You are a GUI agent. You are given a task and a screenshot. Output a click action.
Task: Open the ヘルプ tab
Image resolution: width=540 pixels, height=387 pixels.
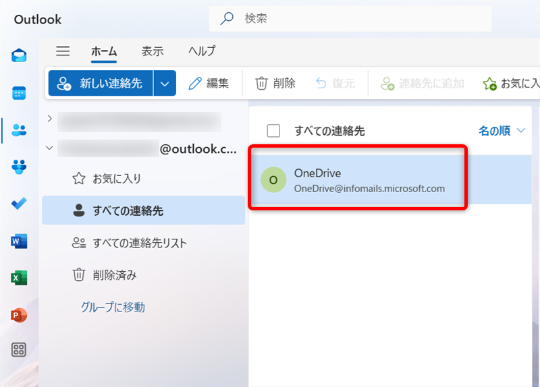(x=202, y=51)
